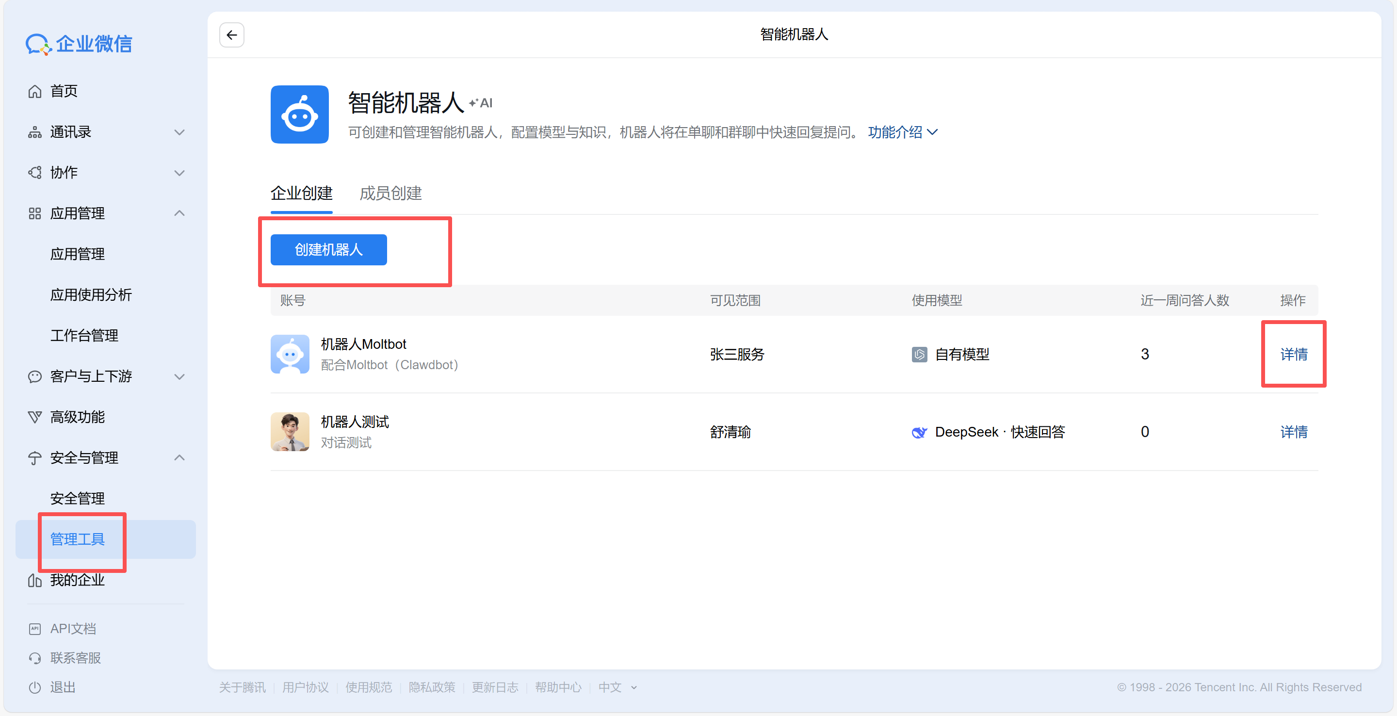Image resolution: width=1397 pixels, height=716 pixels.
Task: Open 应用使用分析 in sidebar
Action: pos(91,294)
